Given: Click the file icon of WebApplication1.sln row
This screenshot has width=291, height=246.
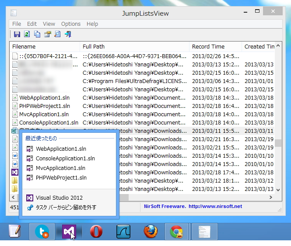Looking at the screenshot, I should (15, 98).
